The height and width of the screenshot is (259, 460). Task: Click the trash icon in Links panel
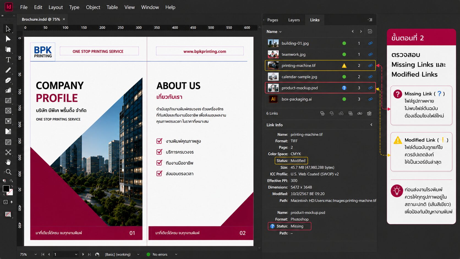coord(369,113)
